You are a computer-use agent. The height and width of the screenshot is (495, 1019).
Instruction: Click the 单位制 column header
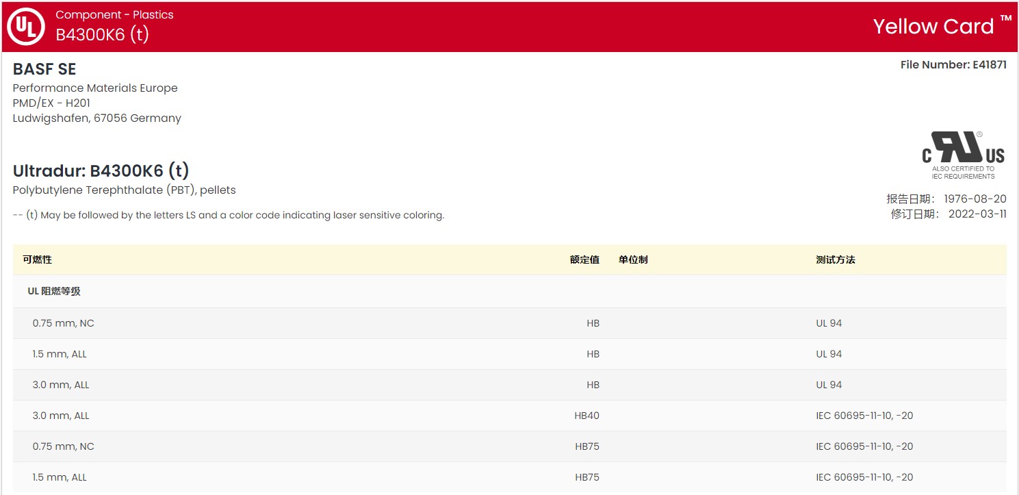633,259
